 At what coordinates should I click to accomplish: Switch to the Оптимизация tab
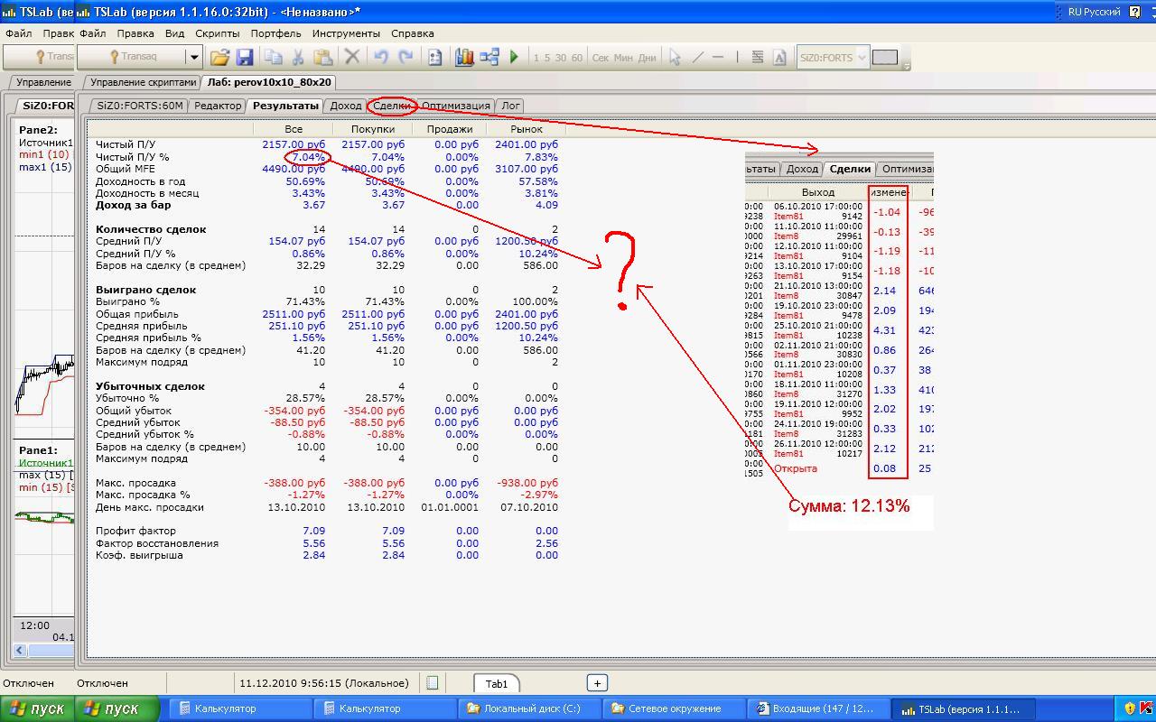[x=456, y=106]
